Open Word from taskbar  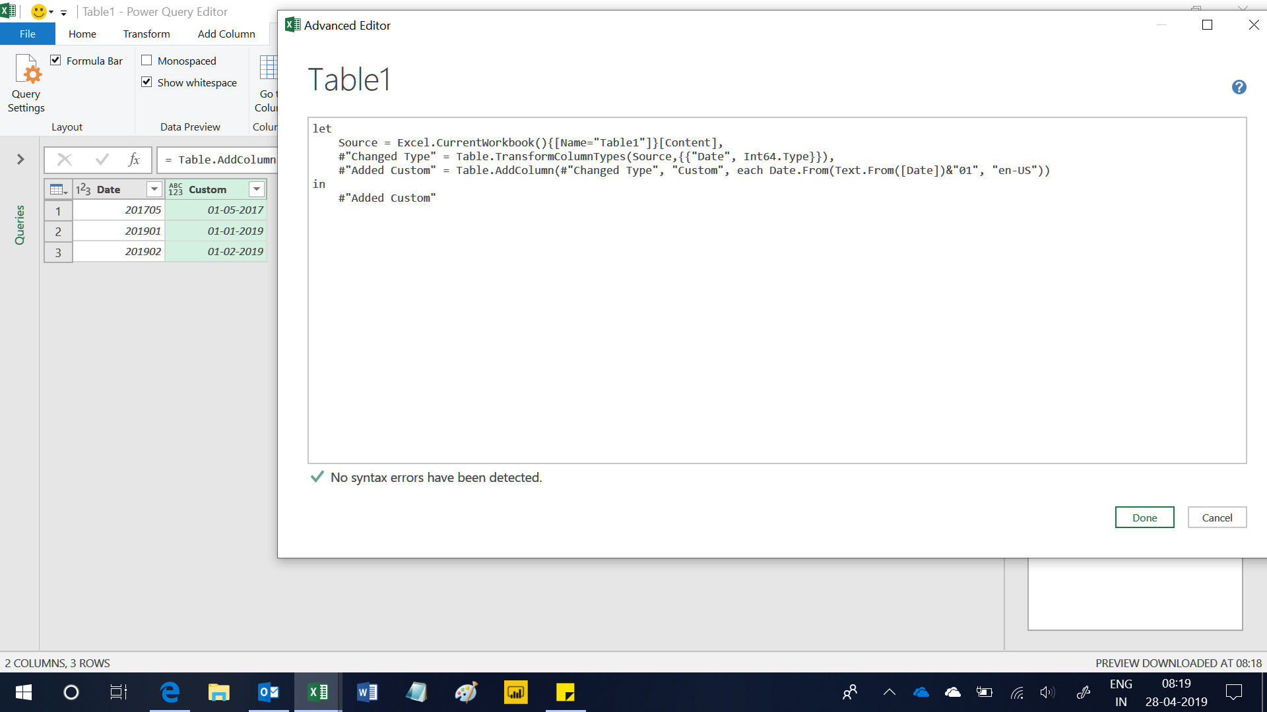coord(367,692)
